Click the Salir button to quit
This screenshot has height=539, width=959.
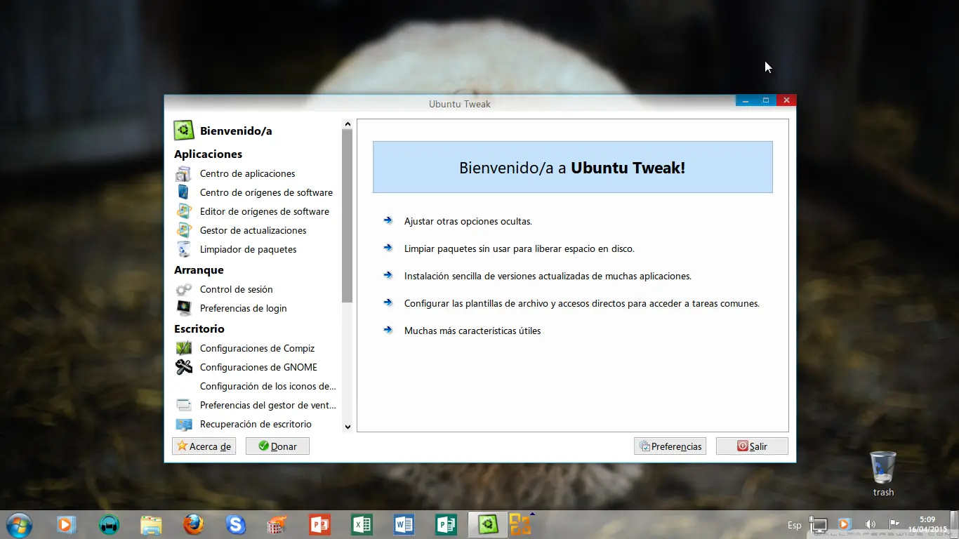[752, 446]
